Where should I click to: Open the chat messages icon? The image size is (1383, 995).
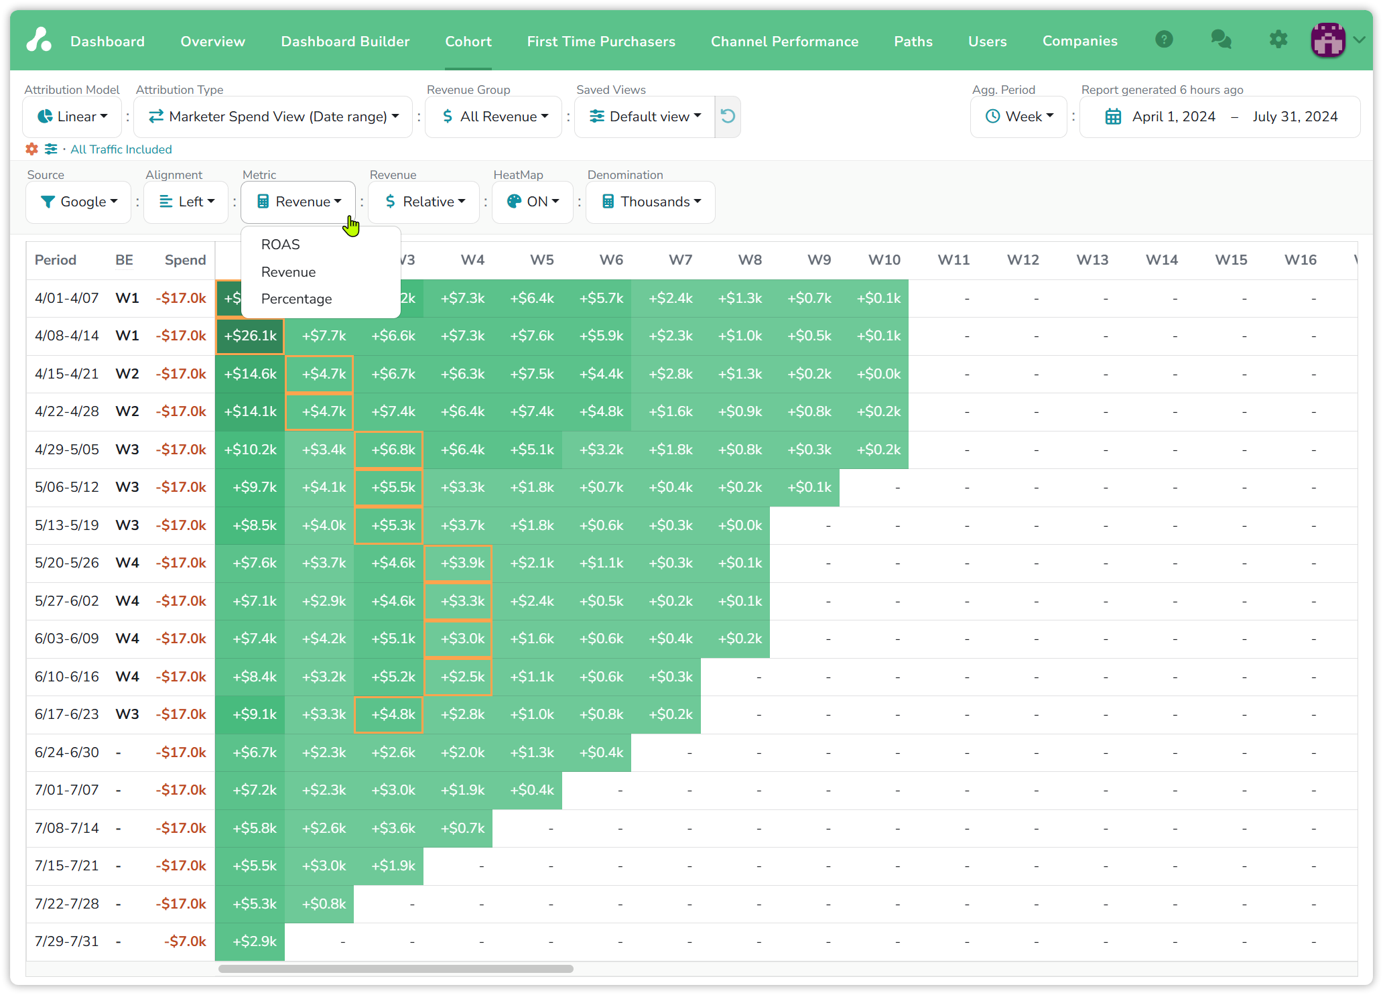(x=1221, y=40)
